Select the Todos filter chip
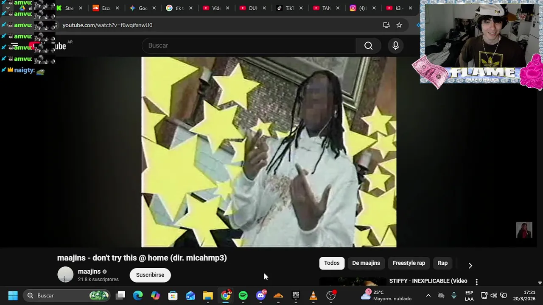This screenshot has width=543, height=305. tap(332, 263)
